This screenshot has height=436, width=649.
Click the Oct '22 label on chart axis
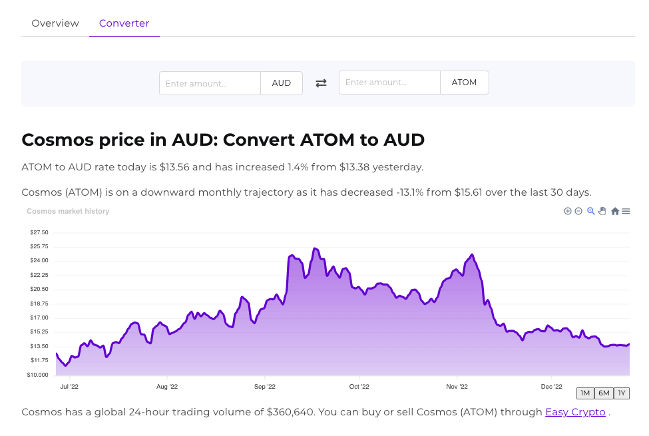click(359, 386)
